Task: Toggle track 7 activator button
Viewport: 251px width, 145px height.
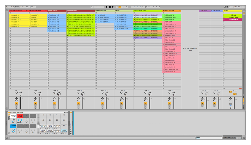Action: pos(146,103)
